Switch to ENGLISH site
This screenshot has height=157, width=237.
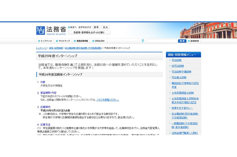click(100, 41)
